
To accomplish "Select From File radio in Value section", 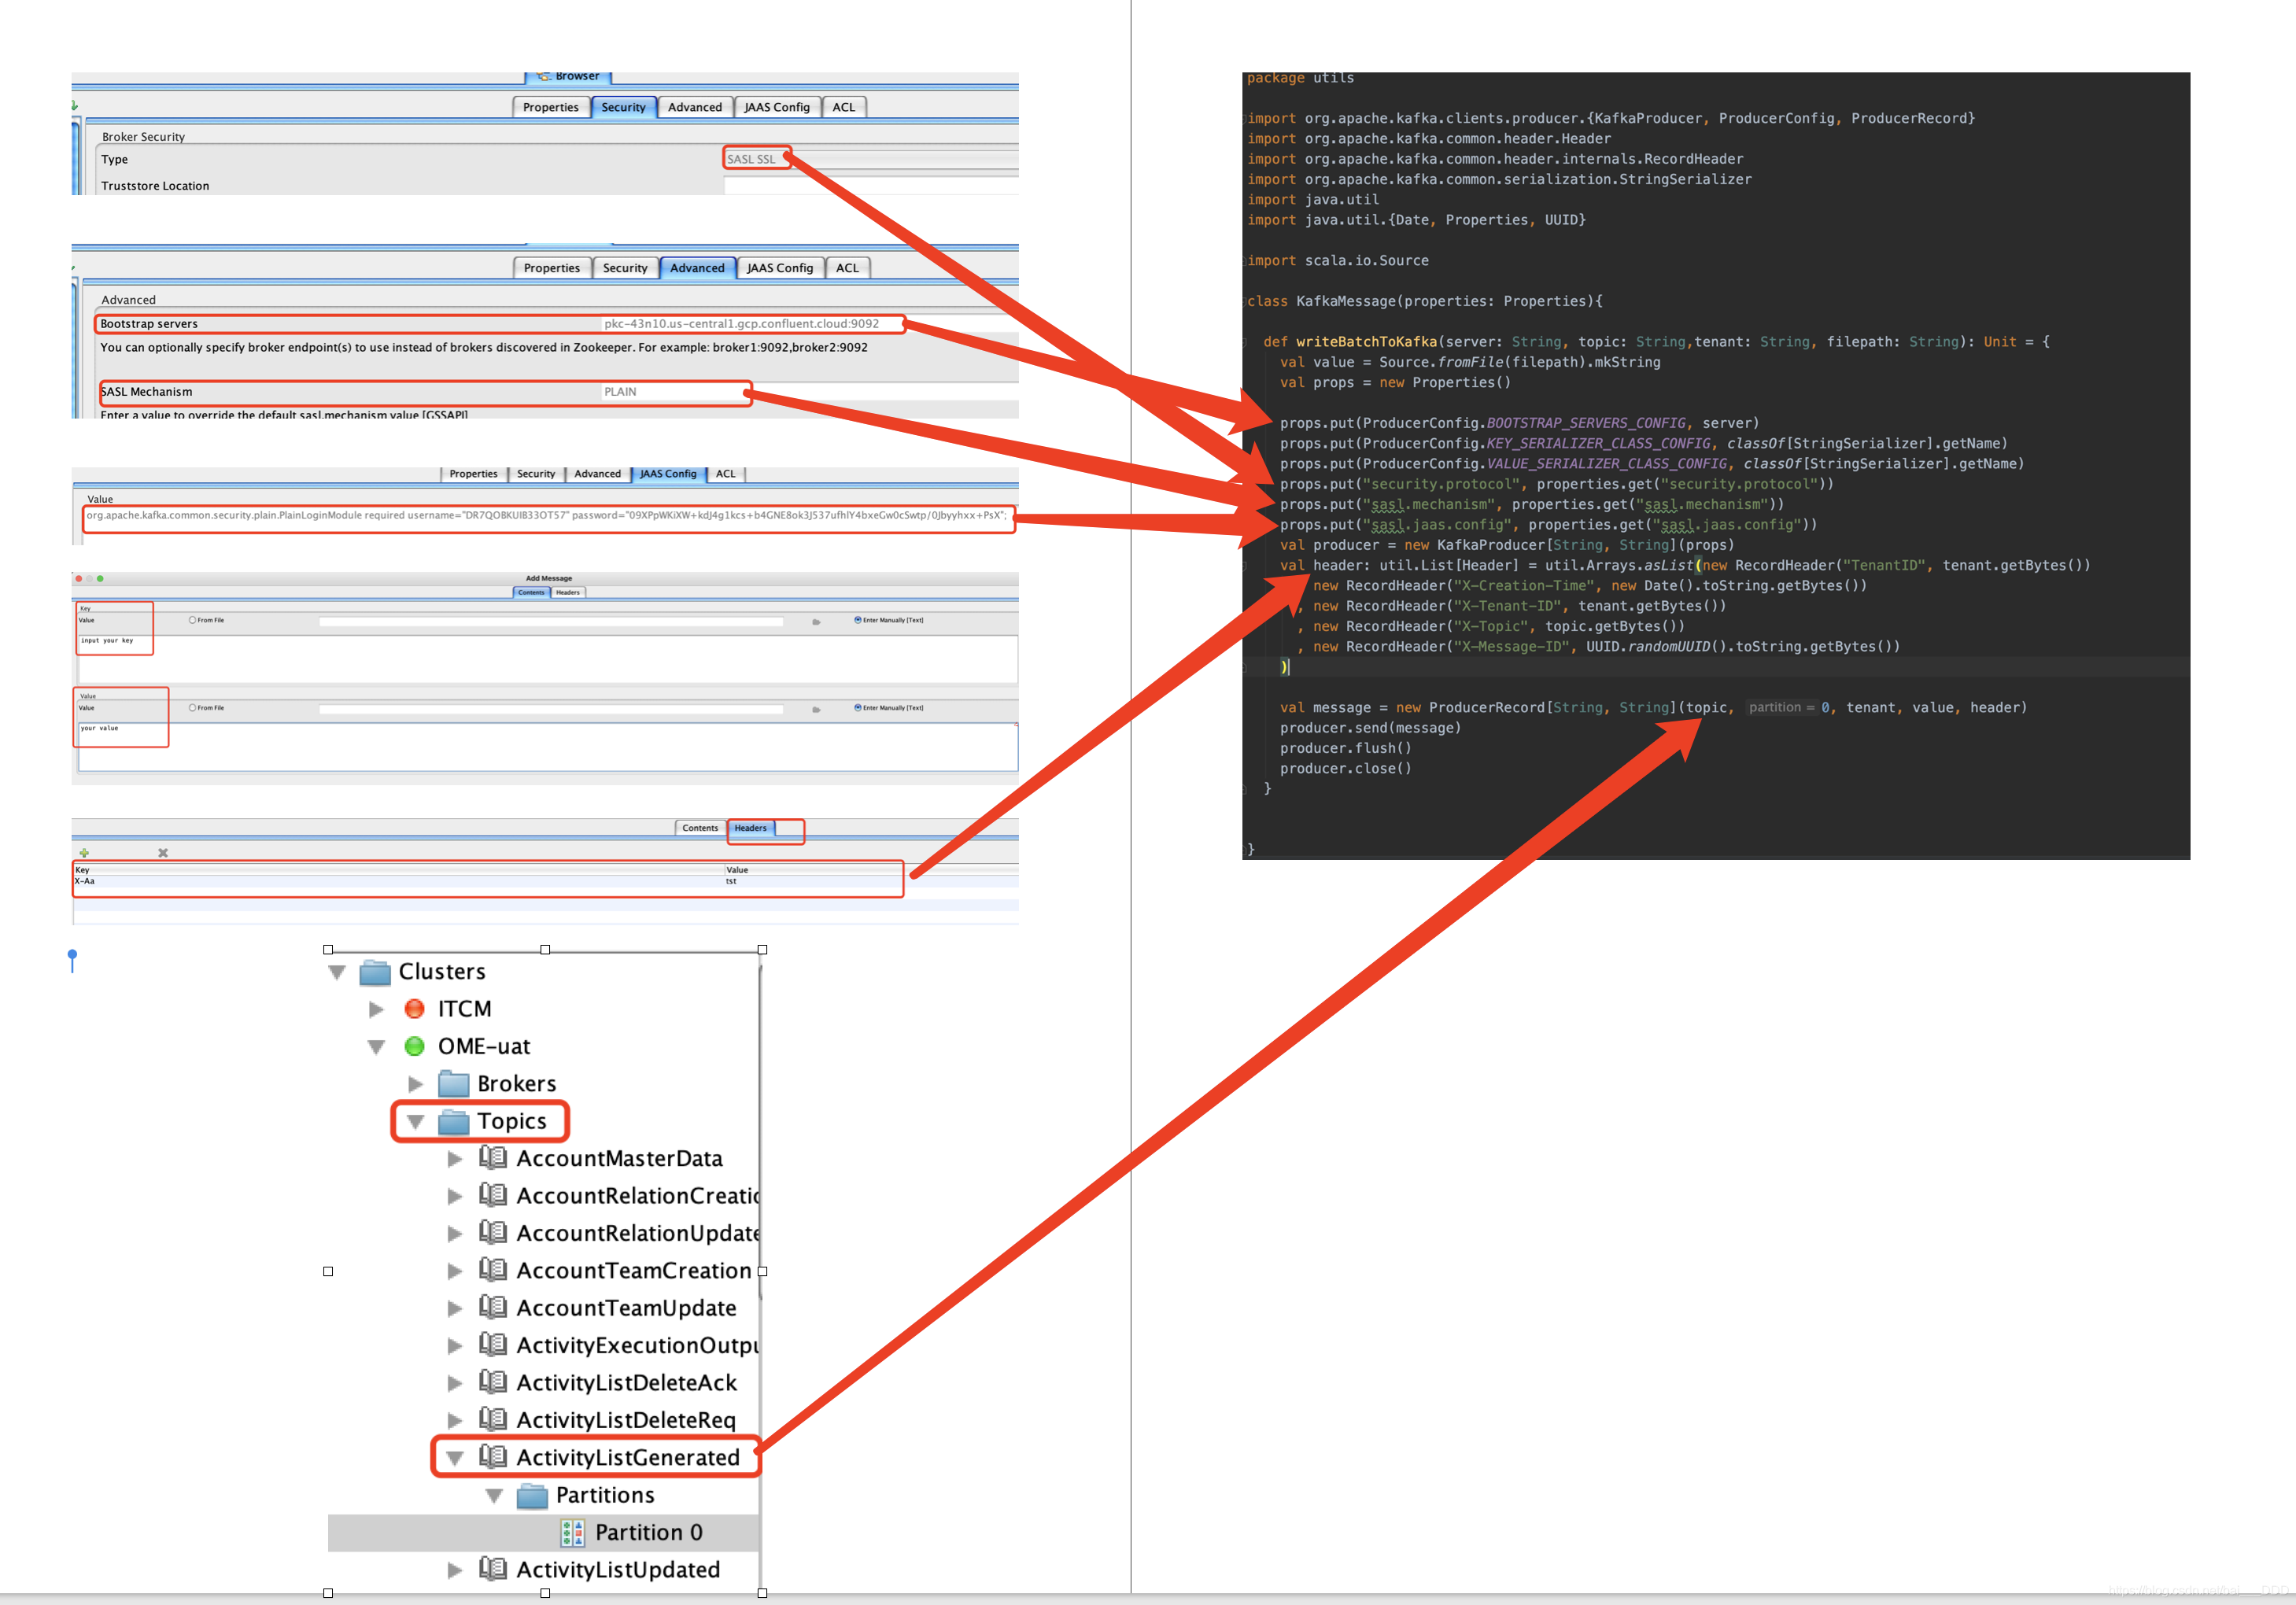I will click(192, 707).
